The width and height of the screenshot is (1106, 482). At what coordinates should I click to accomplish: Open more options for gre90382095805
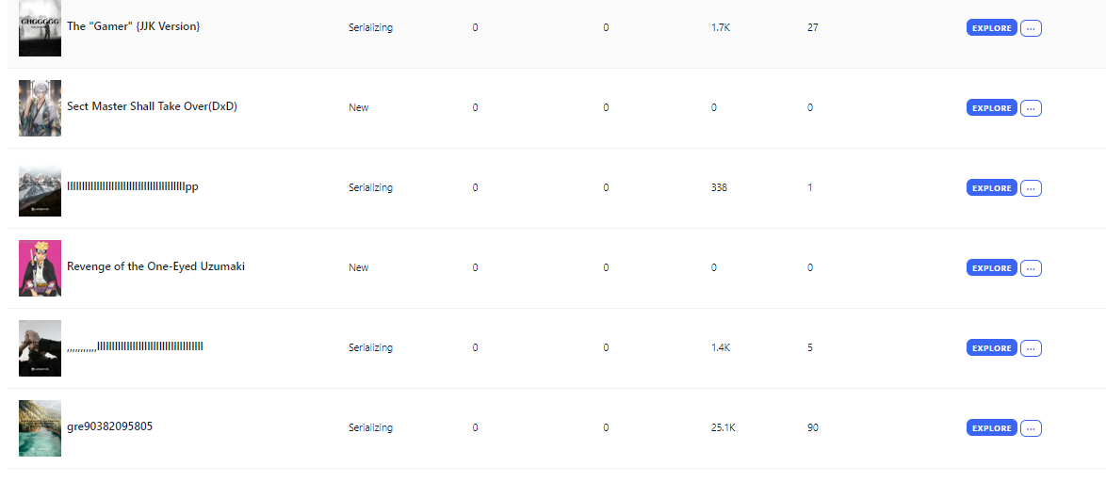(1031, 428)
